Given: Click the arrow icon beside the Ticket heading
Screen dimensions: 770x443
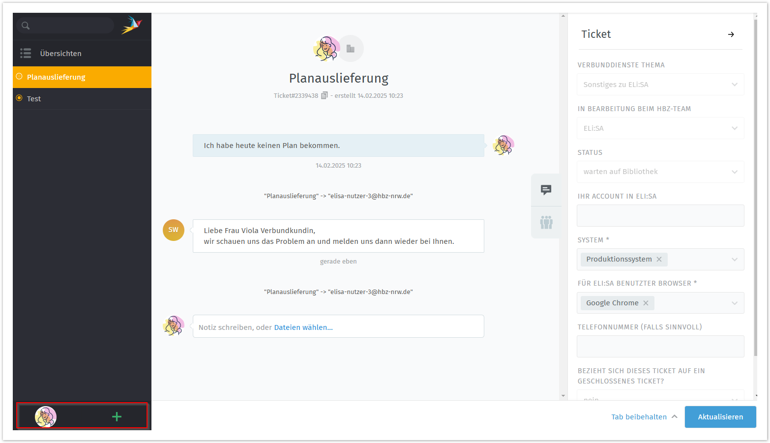Looking at the screenshot, I should point(731,34).
